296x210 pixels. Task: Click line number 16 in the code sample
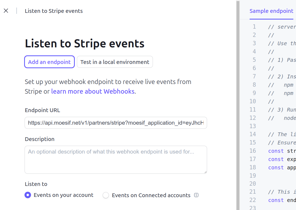pos(253,151)
